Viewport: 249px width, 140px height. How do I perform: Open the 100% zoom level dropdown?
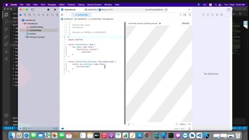tap(183, 124)
